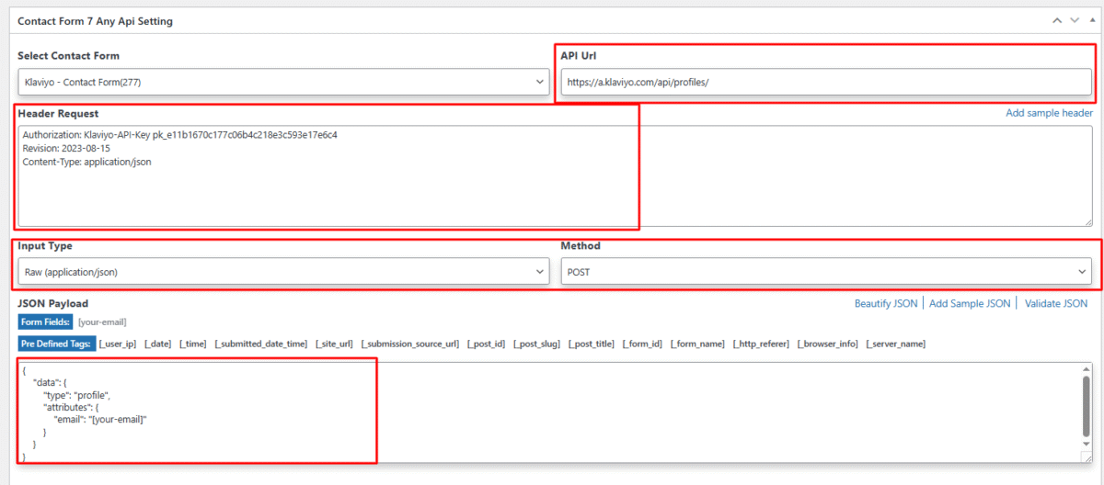Move the settings panel down with arrow
Viewport: 1104px width, 485px height.
tap(1073, 20)
